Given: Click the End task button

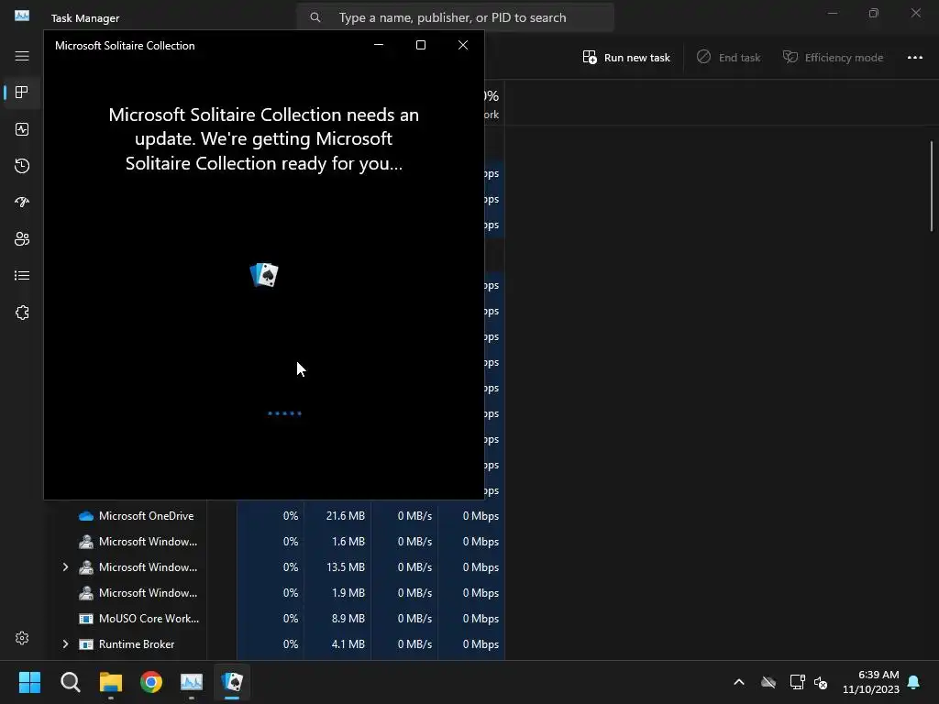Looking at the screenshot, I should tap(729, 58).
